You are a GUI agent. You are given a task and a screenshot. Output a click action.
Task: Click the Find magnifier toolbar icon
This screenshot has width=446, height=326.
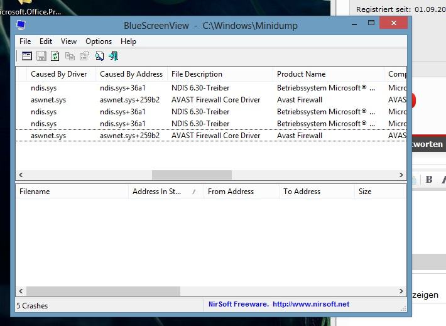[99, 56]
